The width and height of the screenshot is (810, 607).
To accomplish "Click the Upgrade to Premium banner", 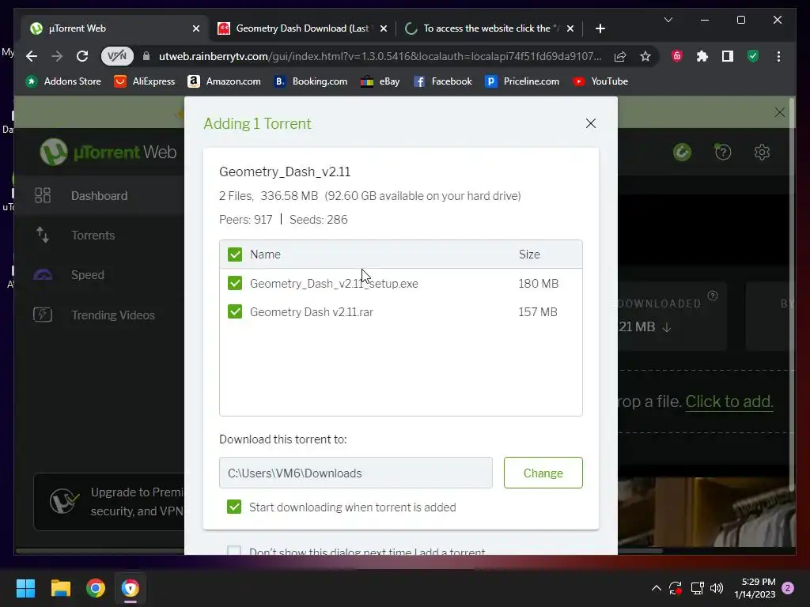I will tap(109, 502).
